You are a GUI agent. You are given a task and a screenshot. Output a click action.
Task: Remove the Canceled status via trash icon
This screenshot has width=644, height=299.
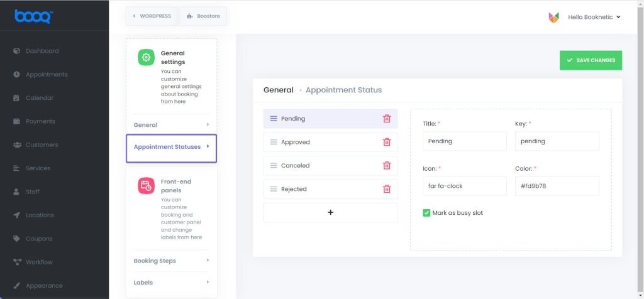tap(387, 165)
